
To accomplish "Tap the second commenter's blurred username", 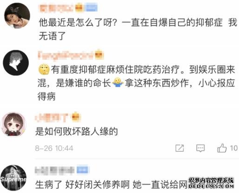I will 66,55.
